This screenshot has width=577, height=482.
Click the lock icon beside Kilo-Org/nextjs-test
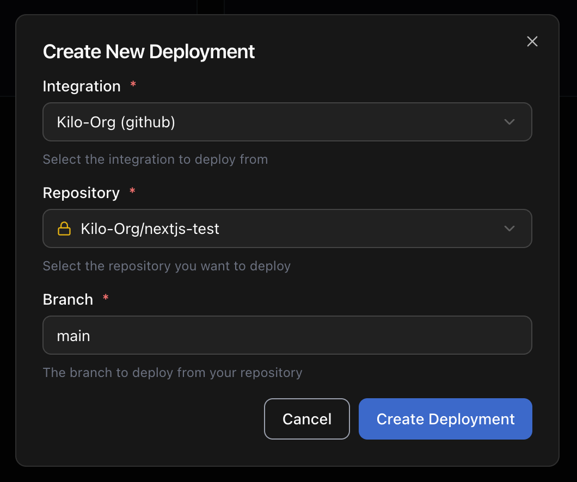64,228
